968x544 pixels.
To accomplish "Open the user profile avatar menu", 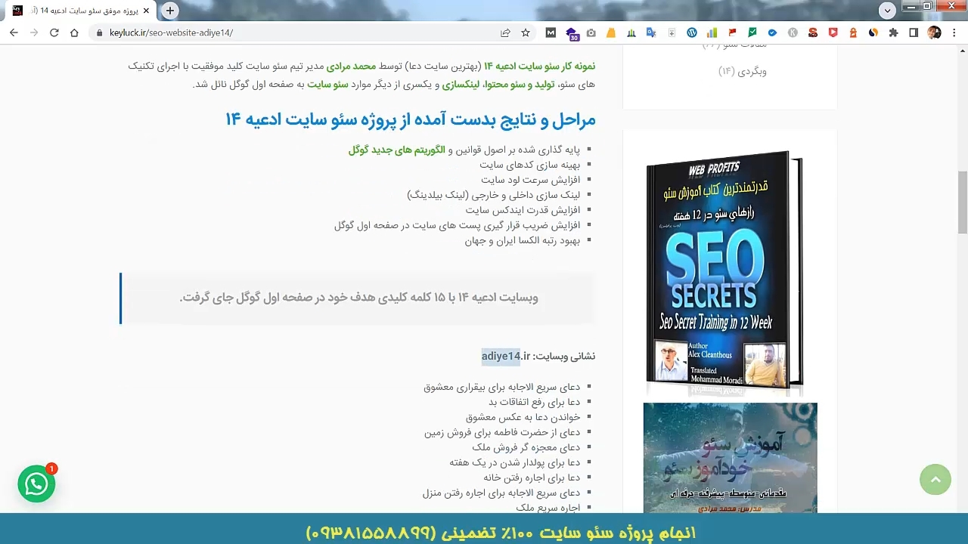I will pos(934,32).
